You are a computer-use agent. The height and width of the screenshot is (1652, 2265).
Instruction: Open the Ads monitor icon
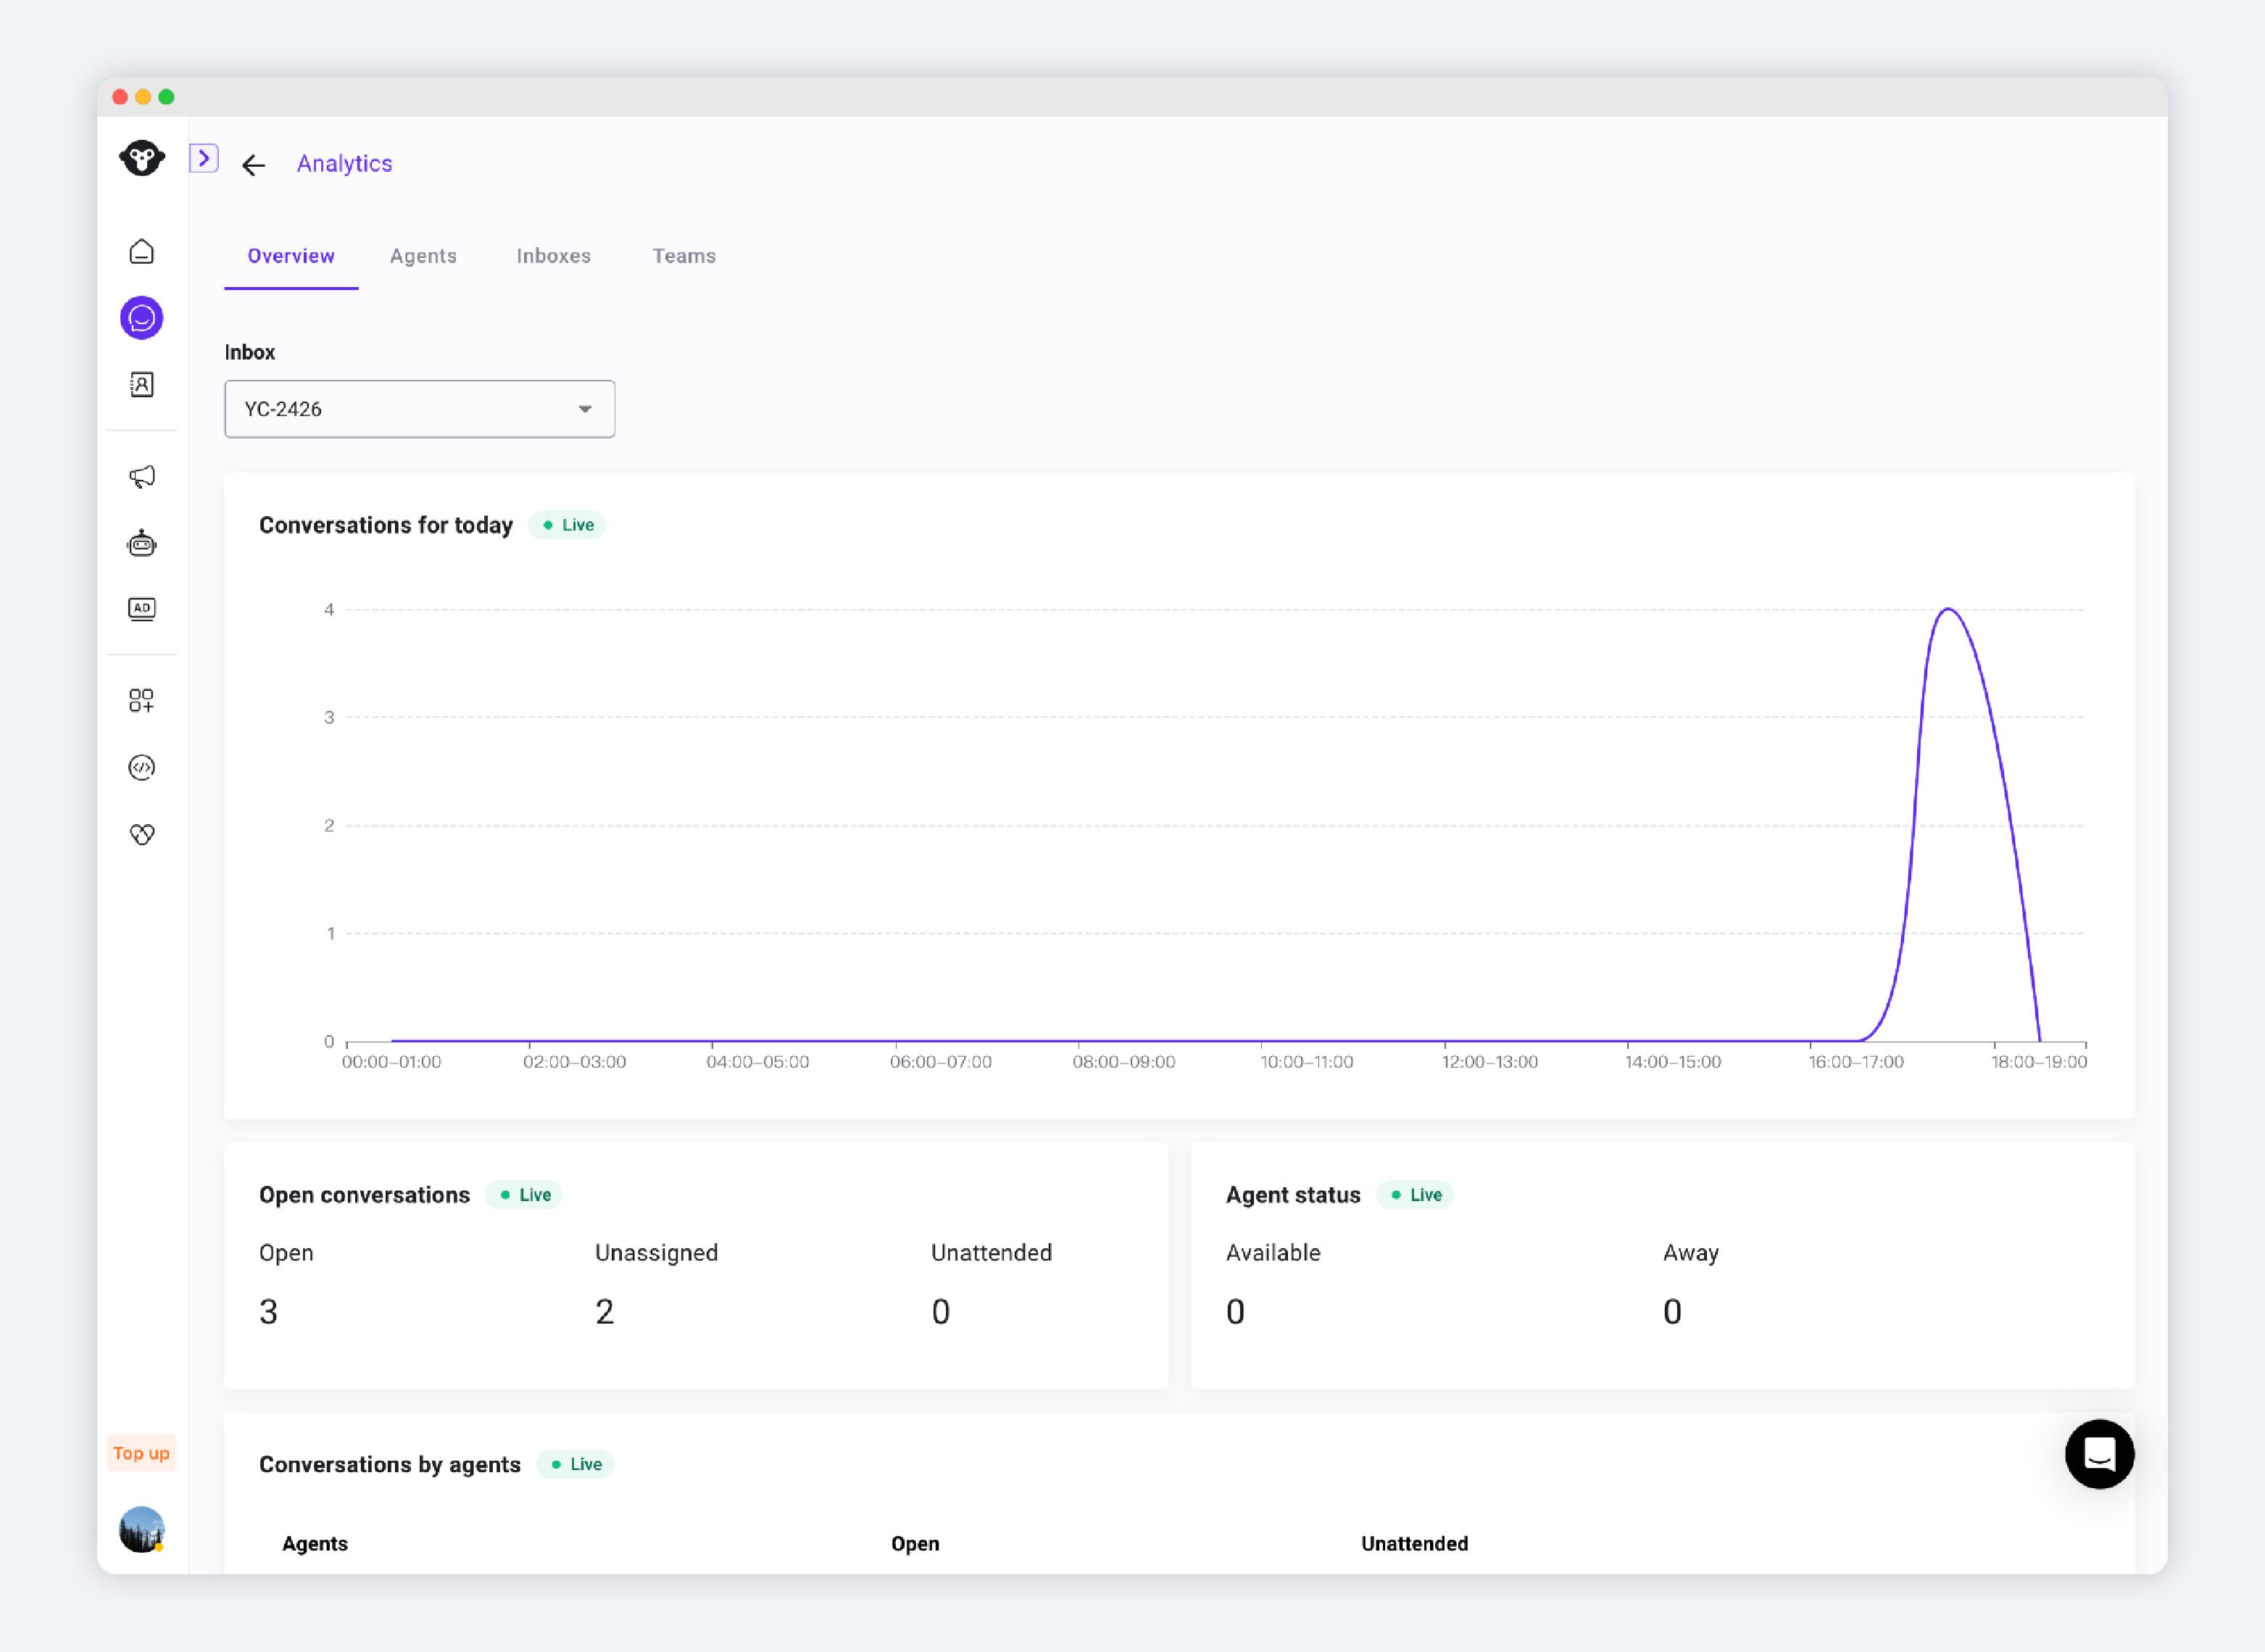142,609
